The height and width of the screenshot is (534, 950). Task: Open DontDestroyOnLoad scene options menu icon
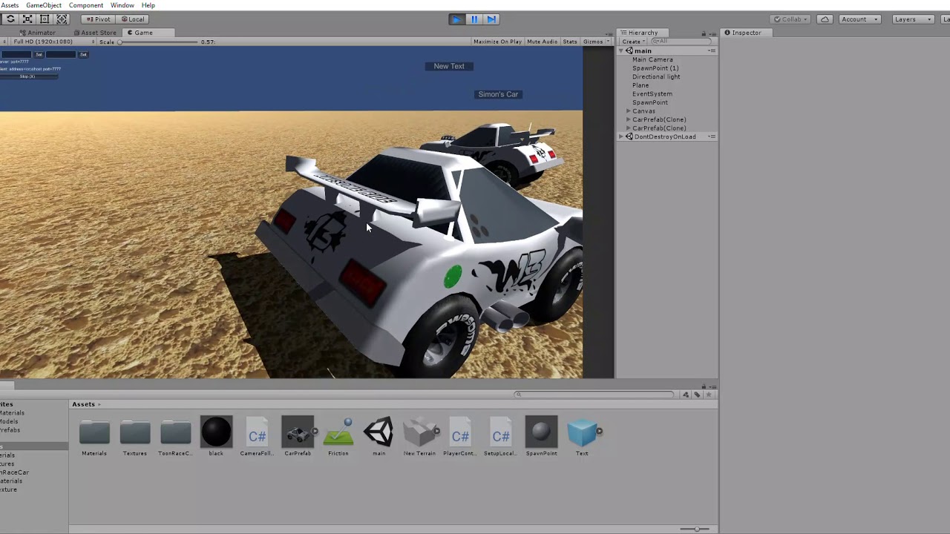(712, 136)
